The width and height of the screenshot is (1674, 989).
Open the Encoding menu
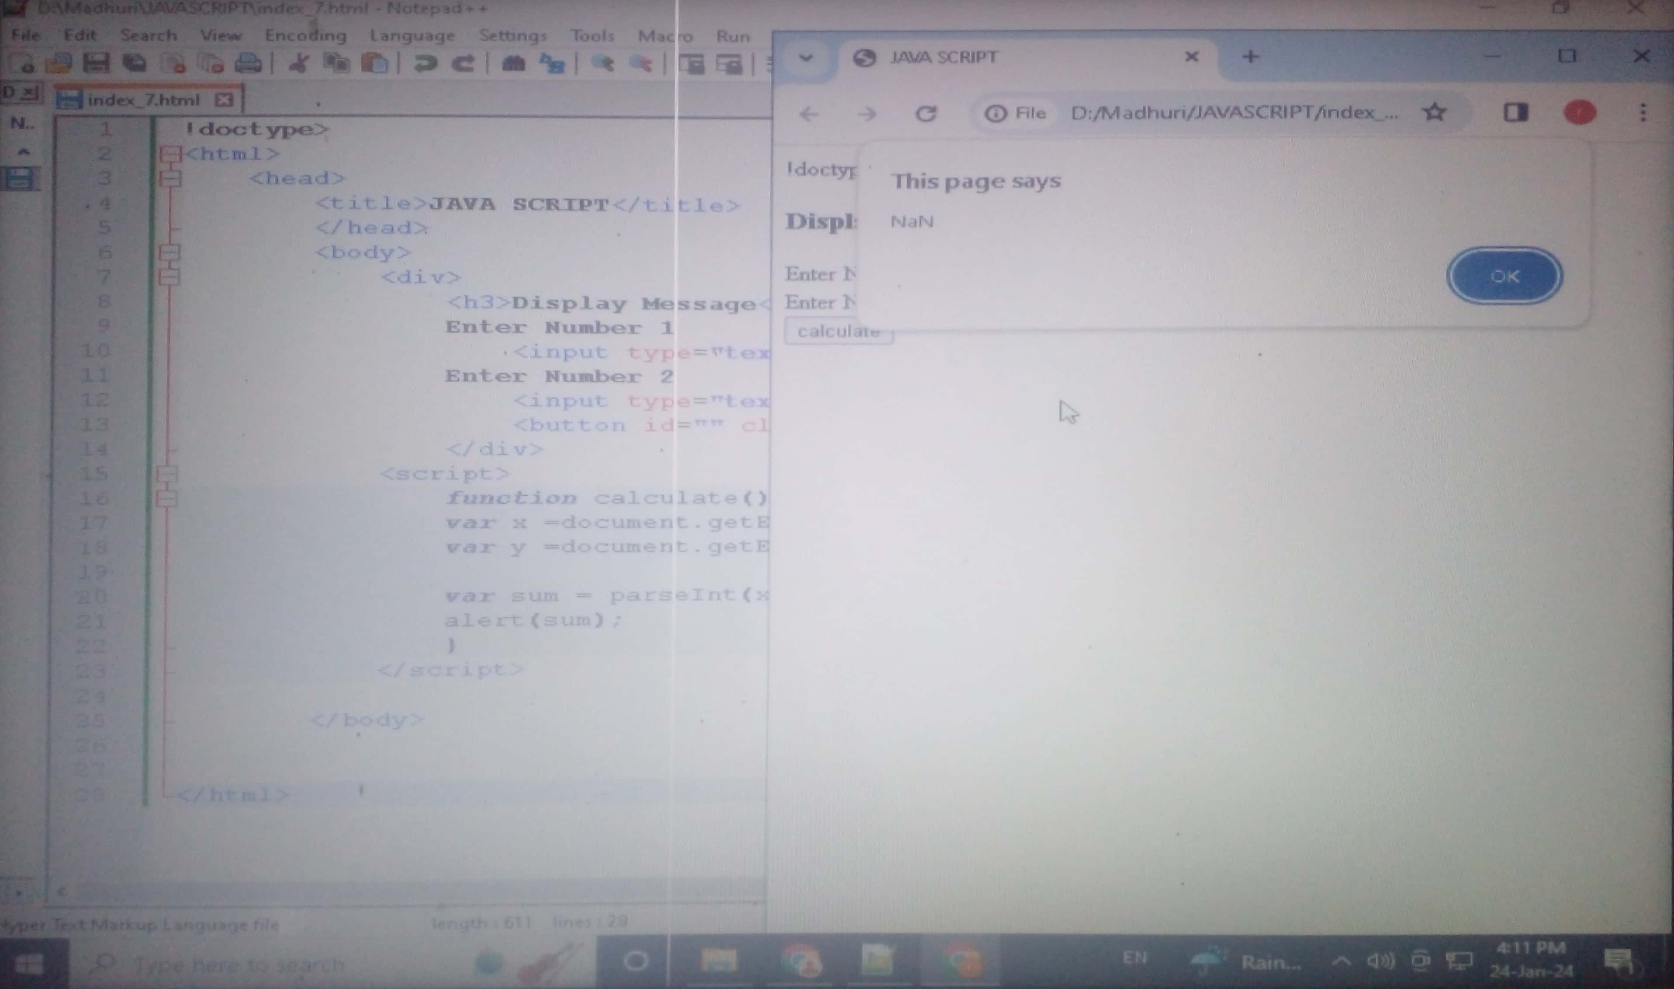point(305,35)
